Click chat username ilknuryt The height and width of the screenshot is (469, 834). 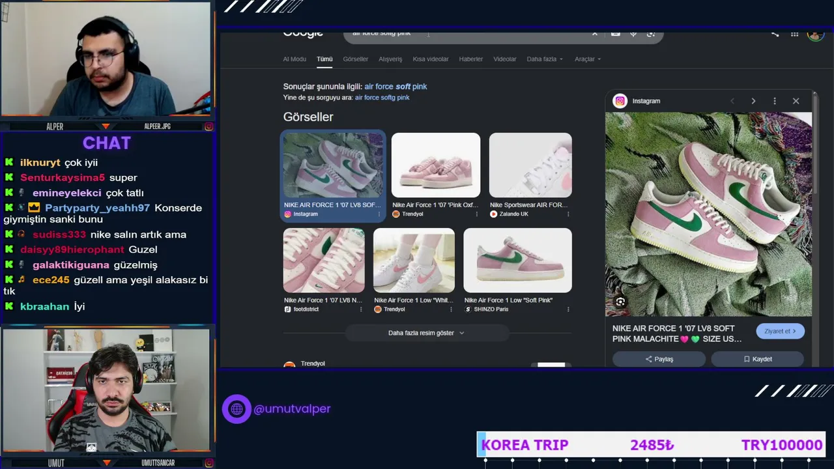pyautogui.click(x=40, y=163)
